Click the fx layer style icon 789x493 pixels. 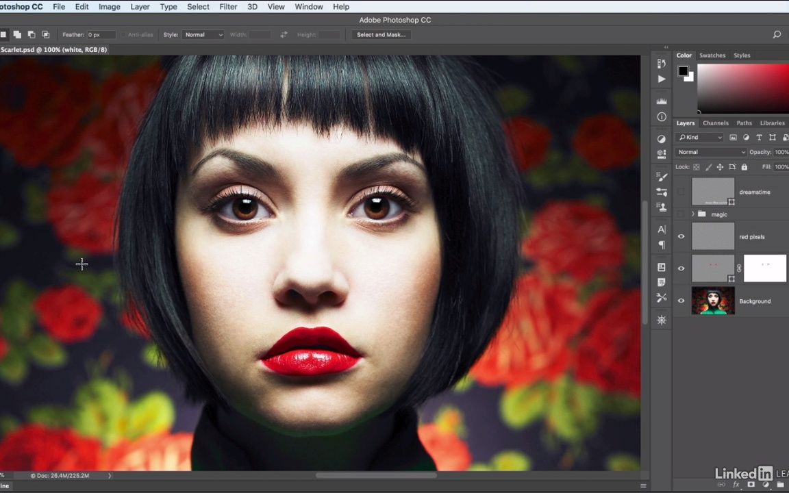coord(736,485)
